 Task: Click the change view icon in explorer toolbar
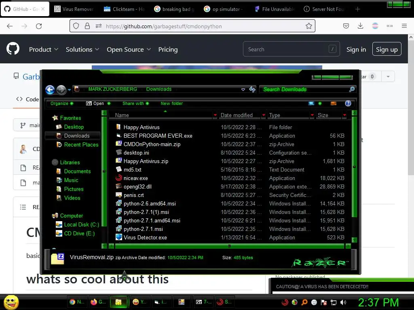pyautogui.click(x=311, y=103)
